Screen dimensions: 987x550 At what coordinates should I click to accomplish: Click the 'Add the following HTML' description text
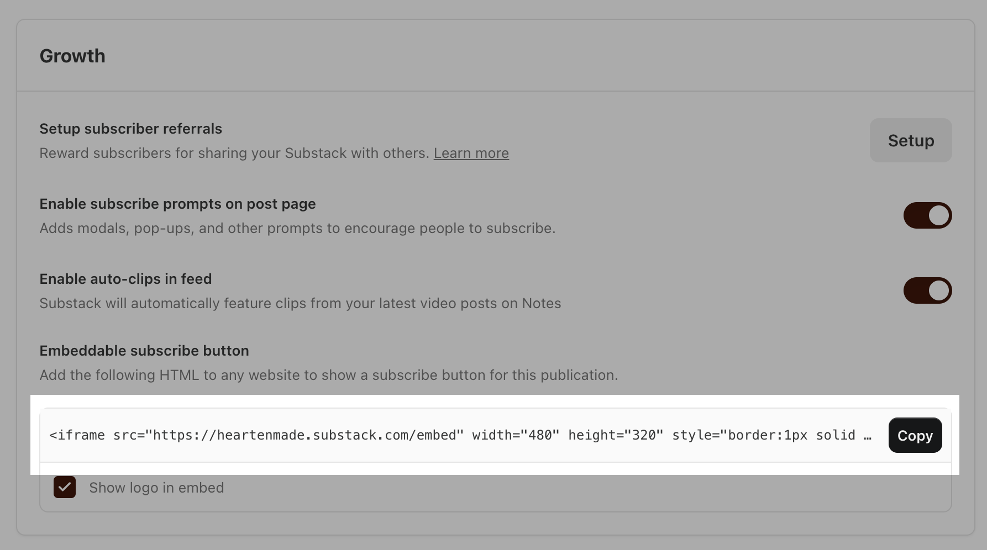pyautogui.click(x=329, y=375)
